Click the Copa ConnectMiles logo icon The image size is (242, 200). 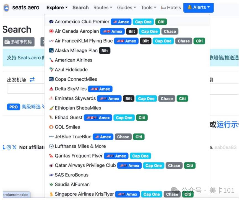coord(51,79)
